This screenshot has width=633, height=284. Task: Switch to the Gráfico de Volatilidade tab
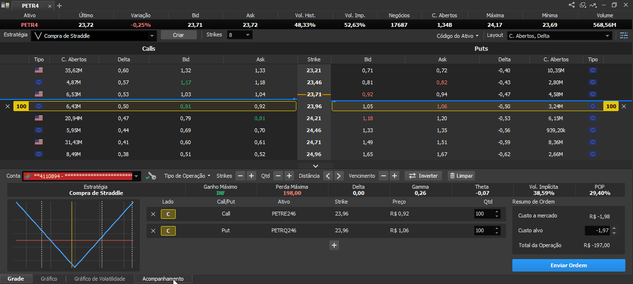[100, 279]
